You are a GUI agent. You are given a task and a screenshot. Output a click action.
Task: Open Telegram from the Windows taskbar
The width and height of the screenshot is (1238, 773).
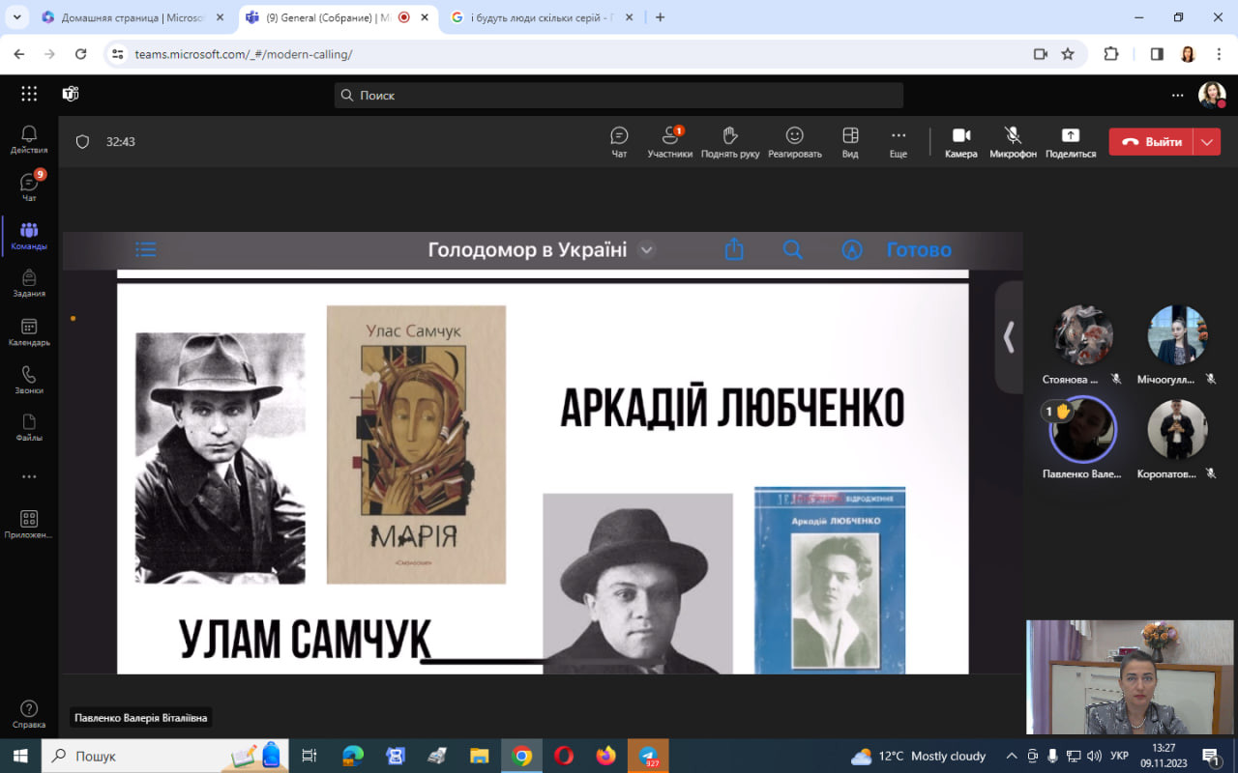pos(648,756)
